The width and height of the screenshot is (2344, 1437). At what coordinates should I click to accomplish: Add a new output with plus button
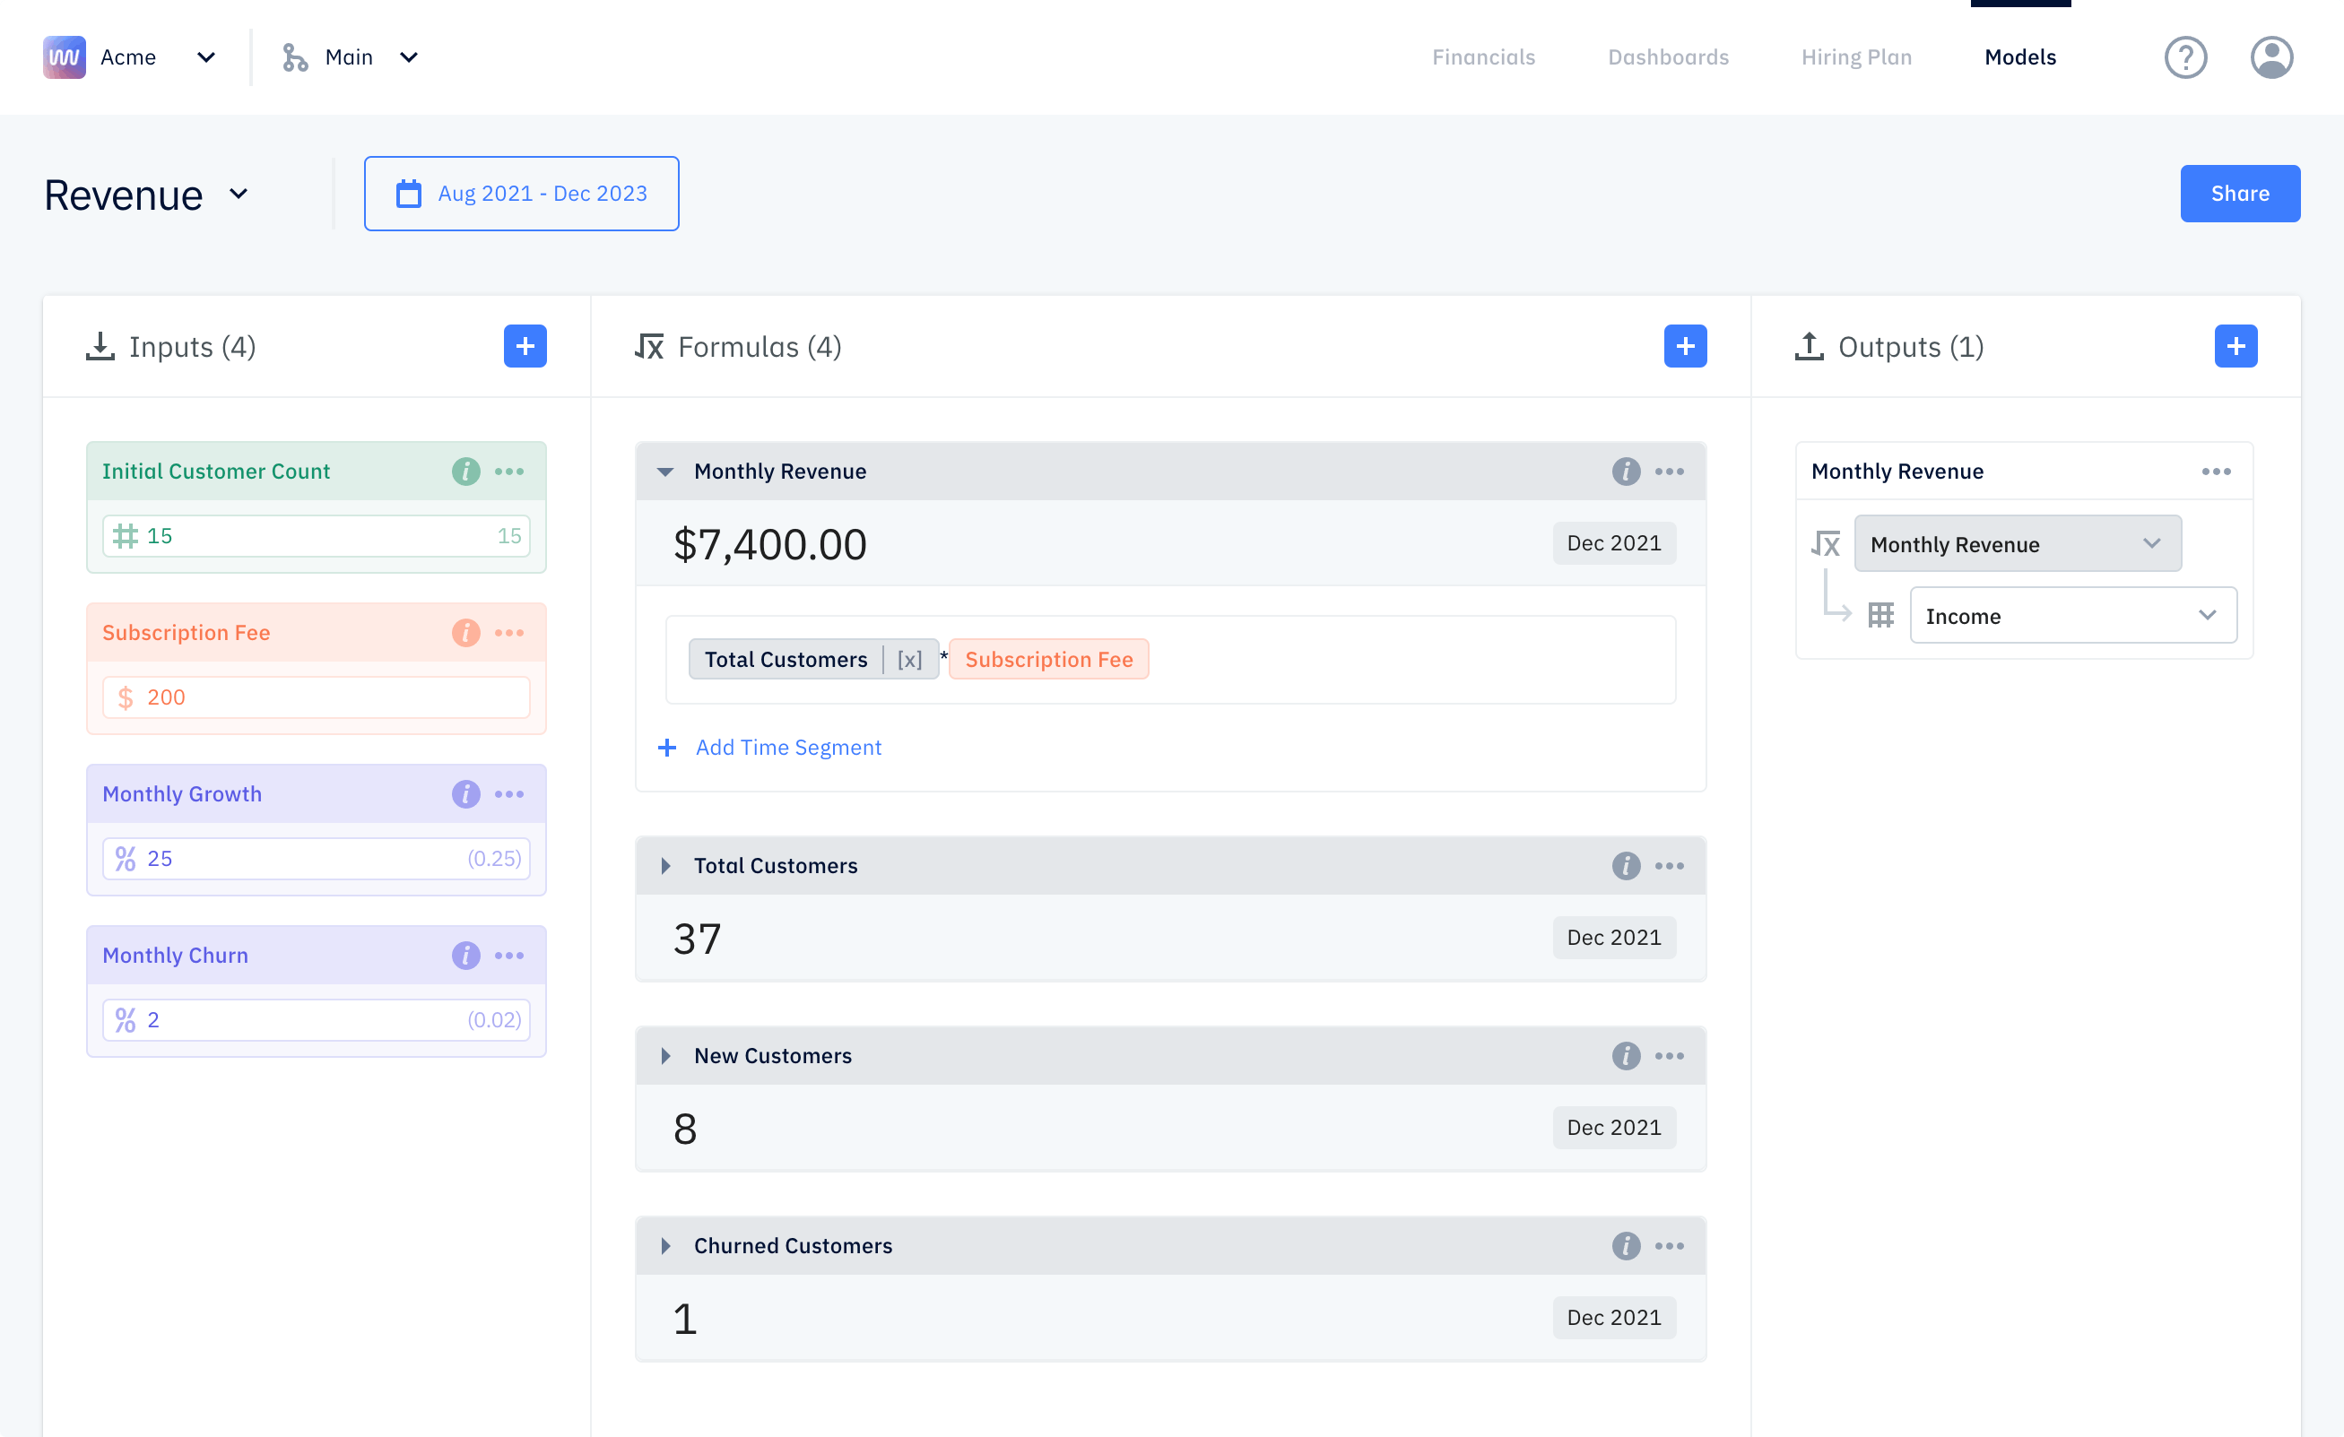tap(2235, 346)
